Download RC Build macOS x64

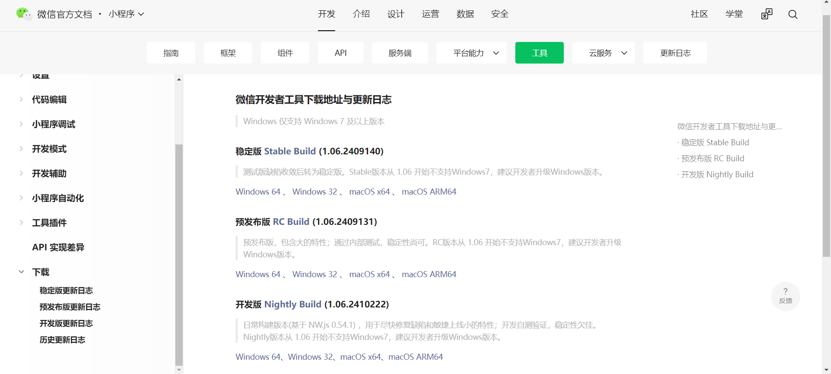pyautogui.click(x=370, y=274)
